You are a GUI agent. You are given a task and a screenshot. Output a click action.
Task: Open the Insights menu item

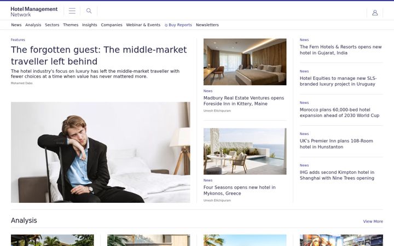[89, 25]
